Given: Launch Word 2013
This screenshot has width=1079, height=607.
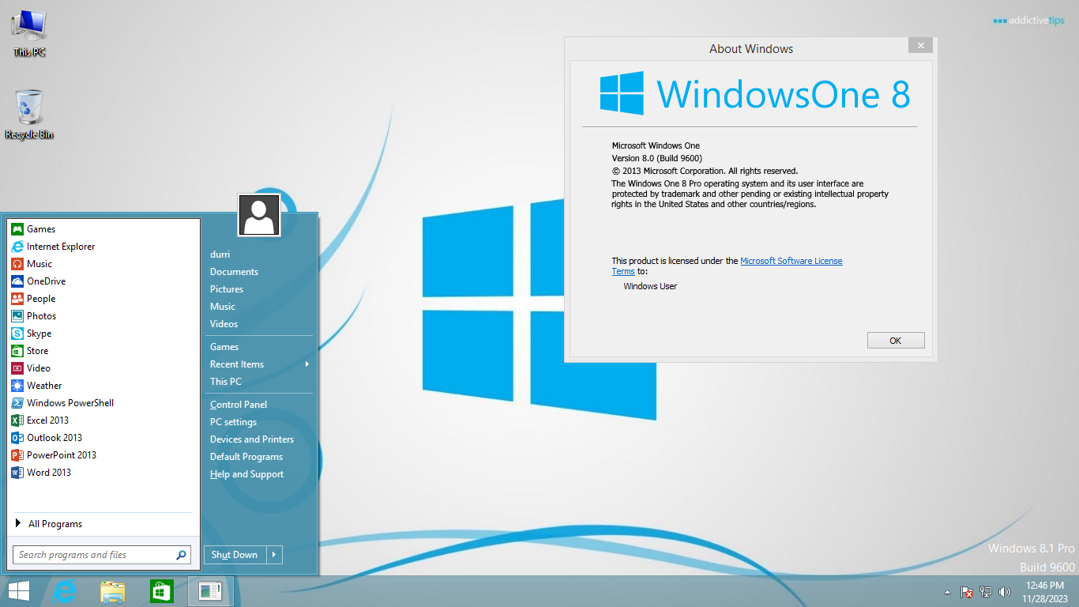Looking at the screenshot, I should [x=103, y=473].
